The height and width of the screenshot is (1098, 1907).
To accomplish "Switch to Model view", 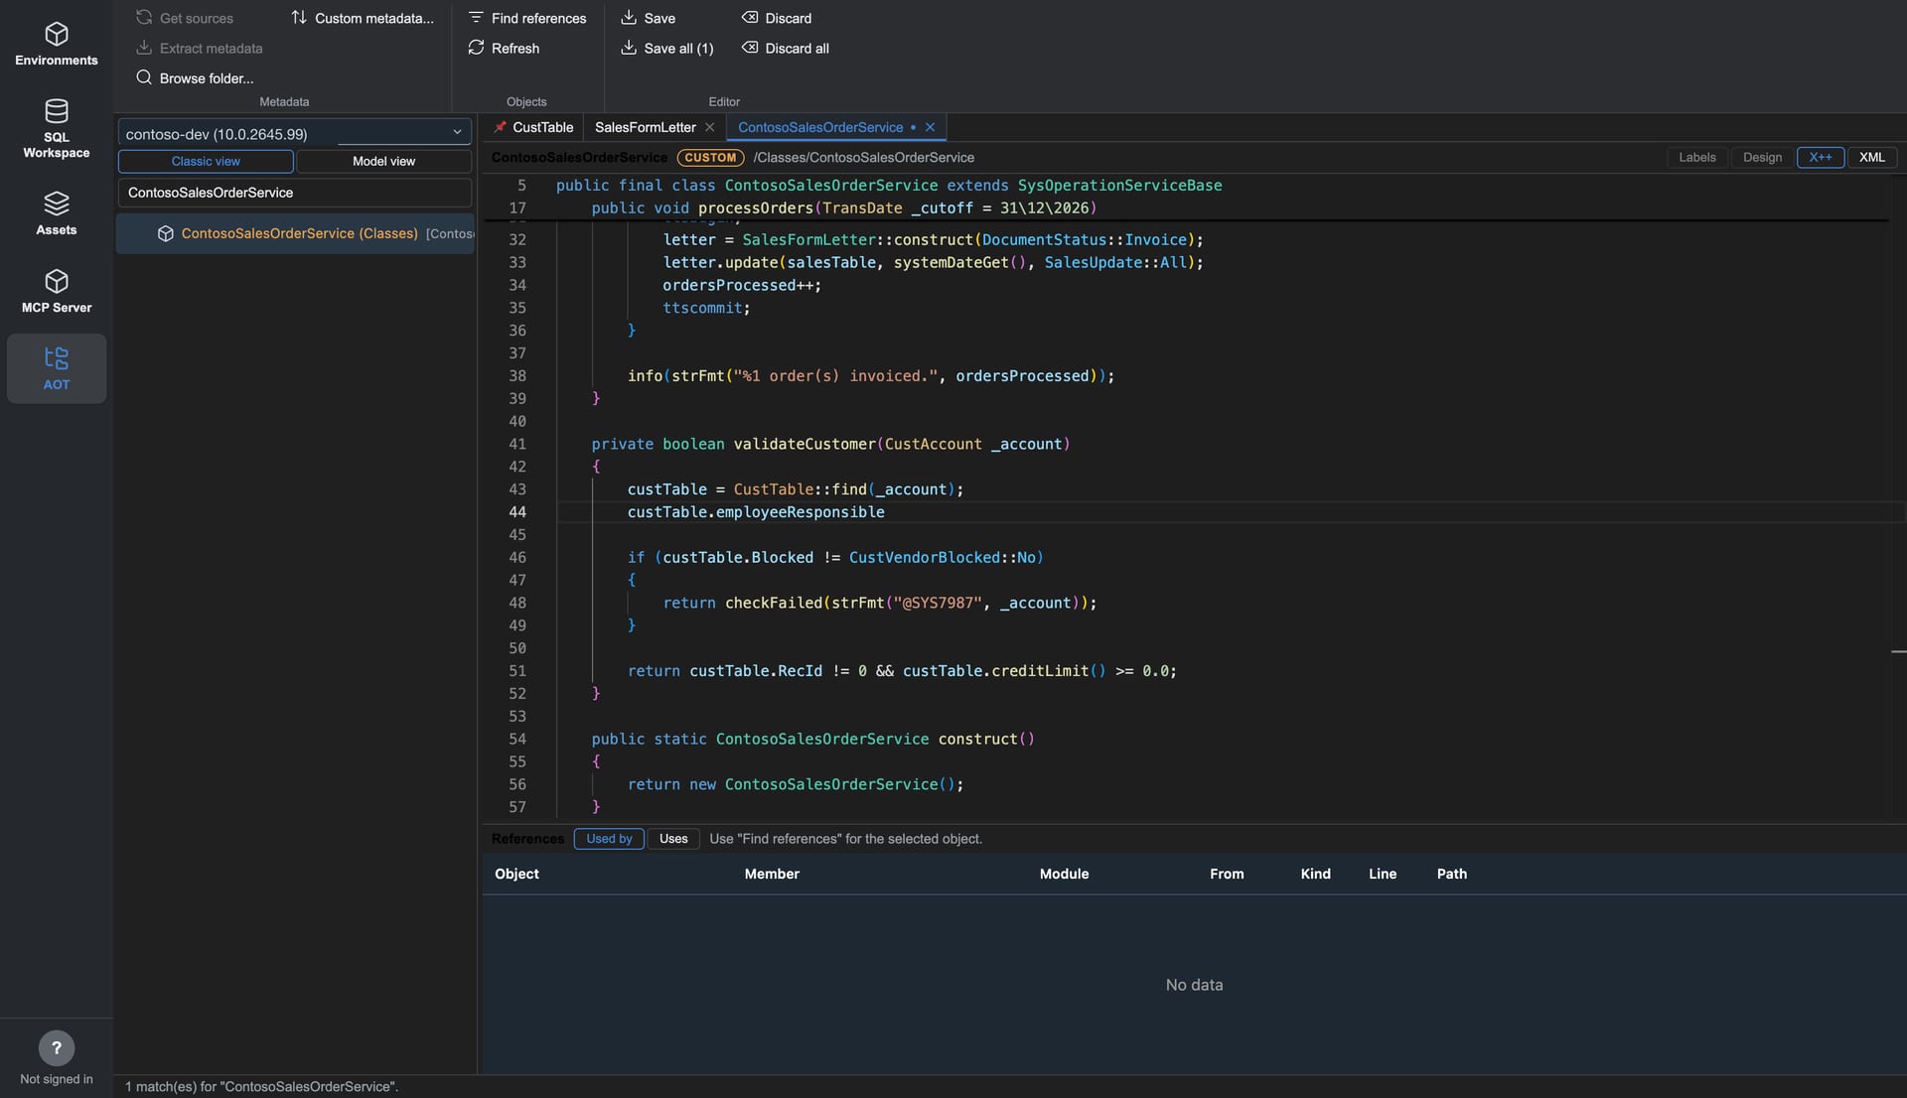I will (x=383, y=161).
